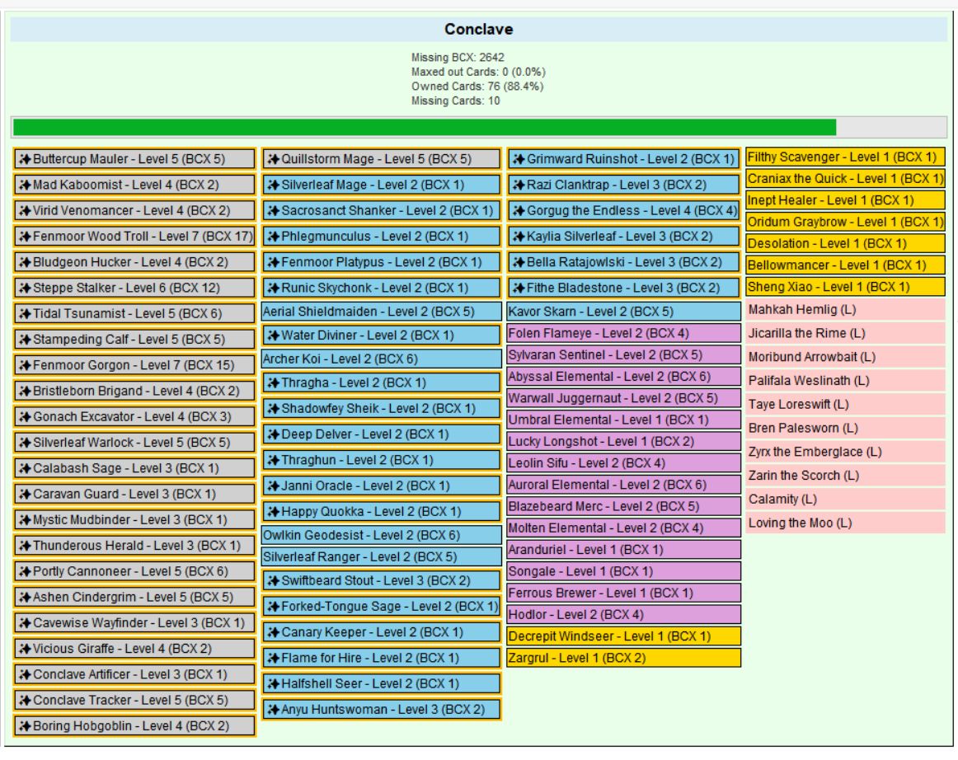The height and width of the screenshot is (760, 958).
Task: Click the green collection progress bar
Action: pyautogui.click(x=425, y=127)
